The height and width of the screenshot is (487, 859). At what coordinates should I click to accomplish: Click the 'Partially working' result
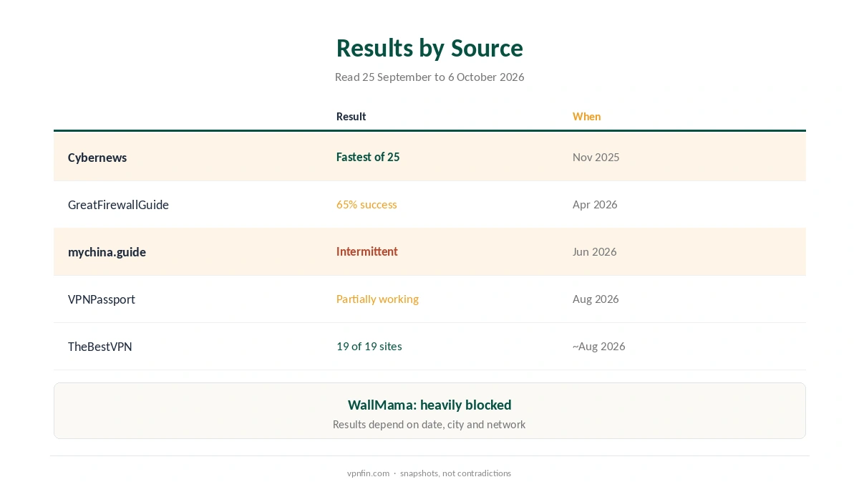tap(377, 299)
